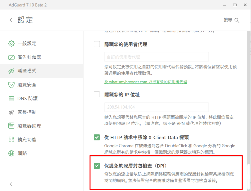
Task: Click the DNS 防護 server icon
Action: click(x=11, y=99)
